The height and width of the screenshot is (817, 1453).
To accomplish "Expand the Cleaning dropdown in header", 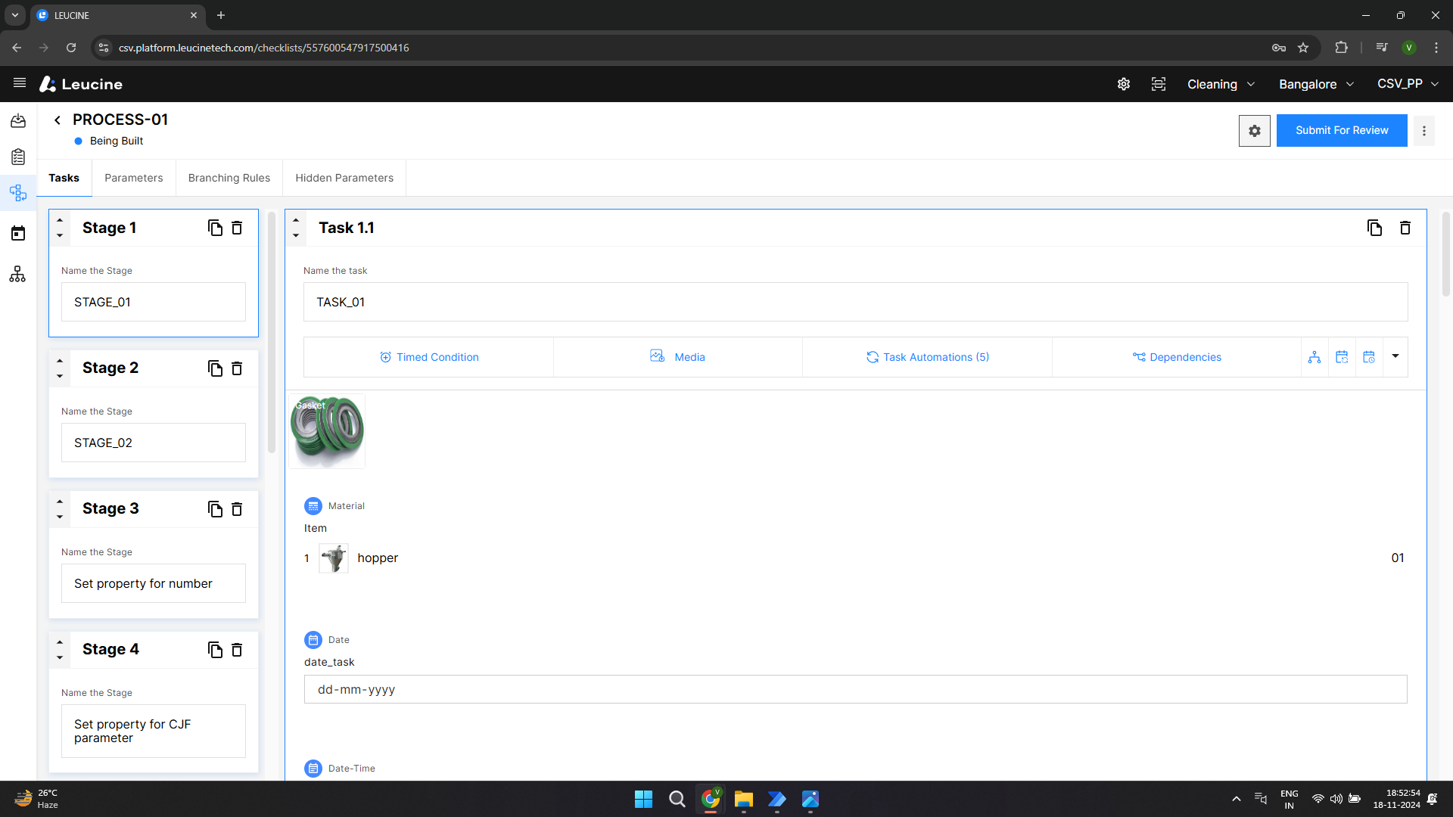I will (1221, 84).
